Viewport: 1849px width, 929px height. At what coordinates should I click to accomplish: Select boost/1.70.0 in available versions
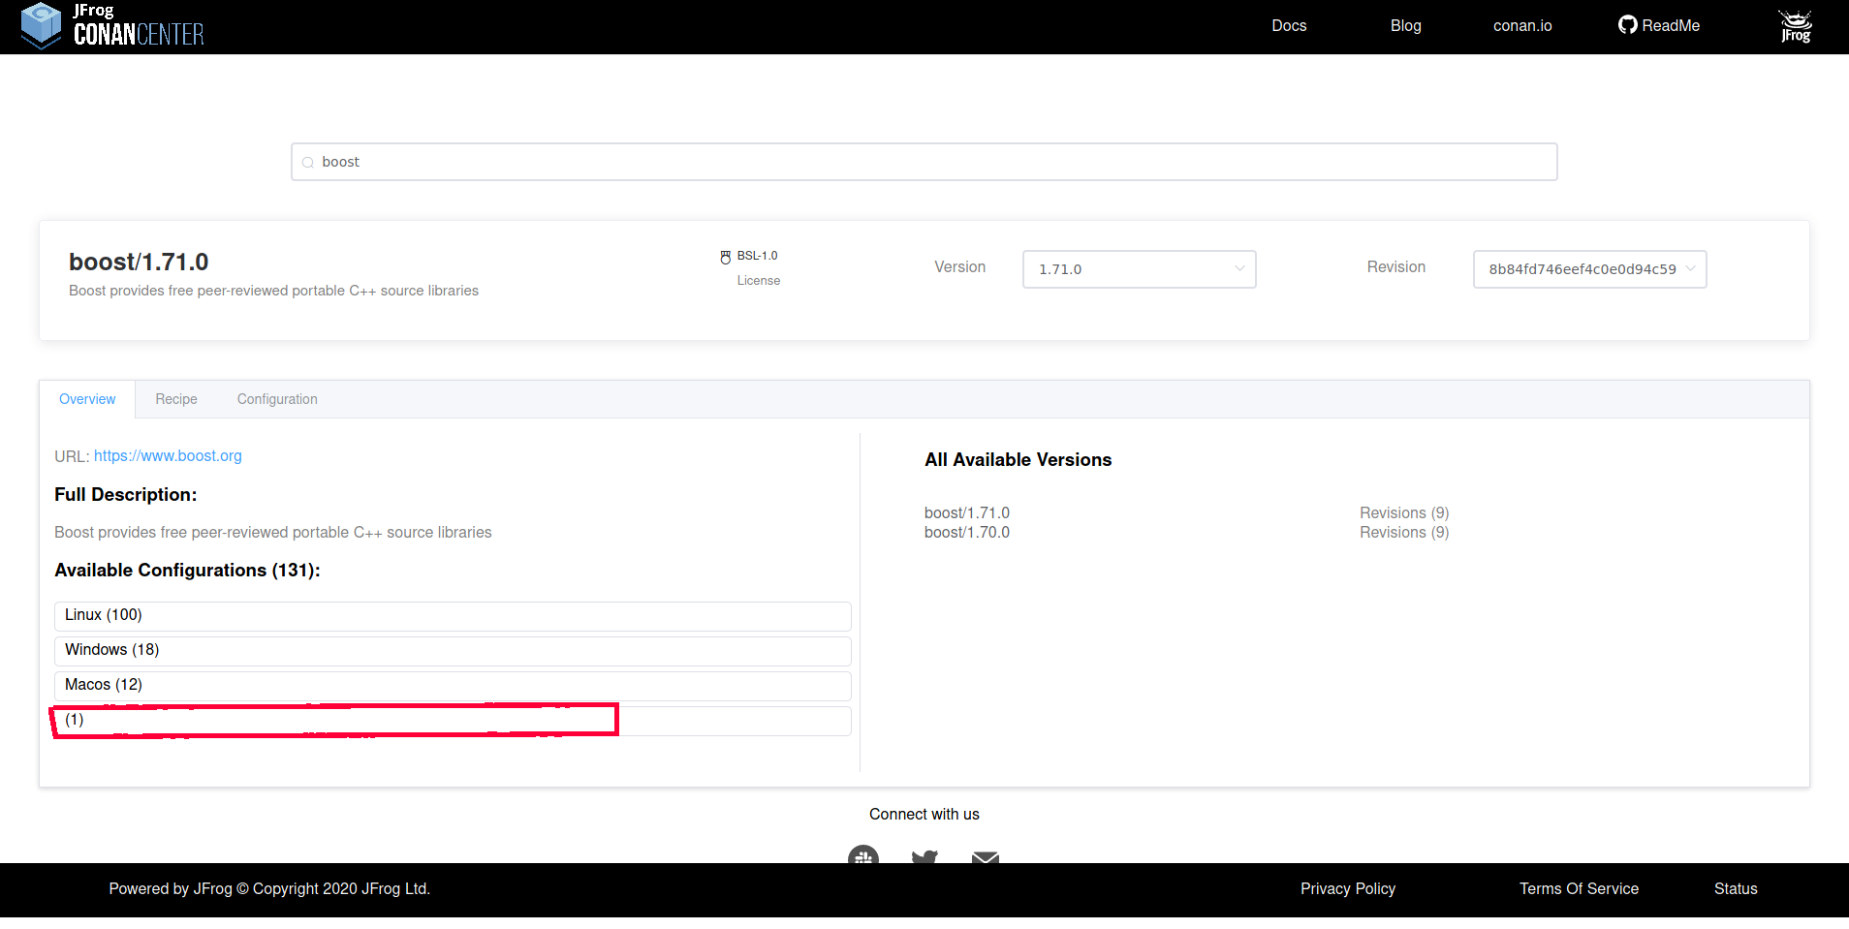coord(967,533)
